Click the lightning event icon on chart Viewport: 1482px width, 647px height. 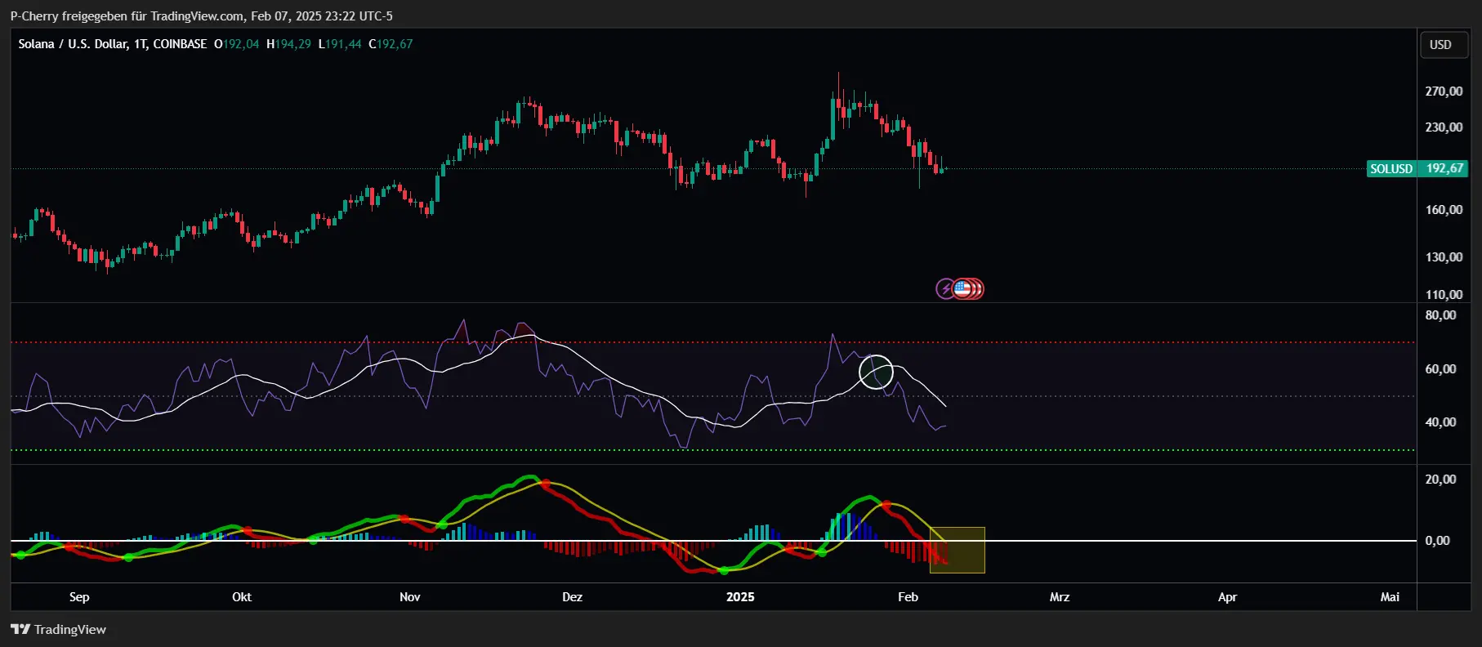(x=945, y=288)
